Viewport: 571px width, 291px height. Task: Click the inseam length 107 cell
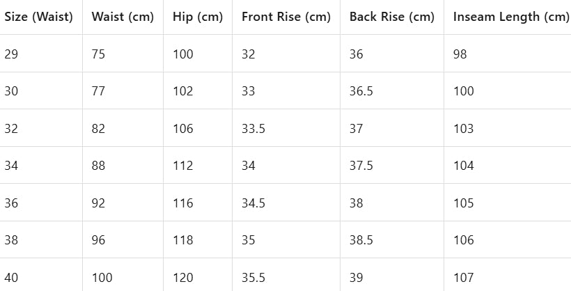(463, 278)
